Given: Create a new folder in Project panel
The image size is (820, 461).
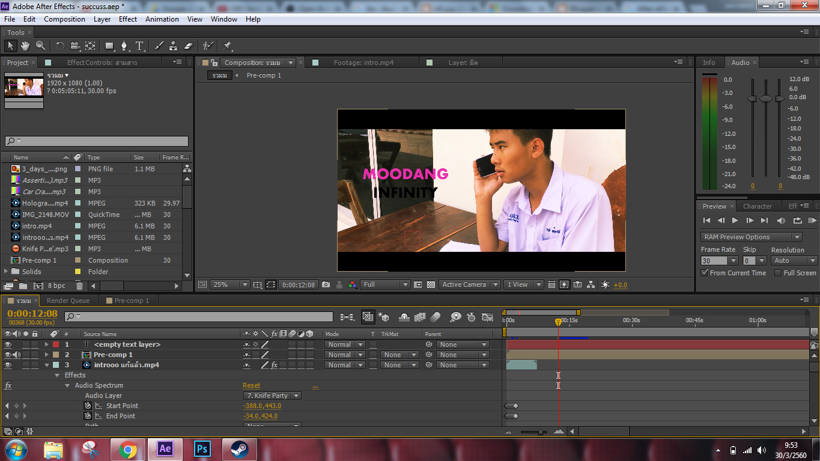Looking at the screenshot, I should pyautogui.click(x=23, y=286).
